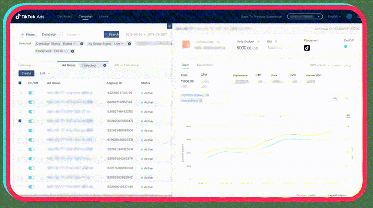This screenshot has width=373, height=208.
Task: Switch to Ads in 1 Ad Group tab
Action: tap(127, 65)
